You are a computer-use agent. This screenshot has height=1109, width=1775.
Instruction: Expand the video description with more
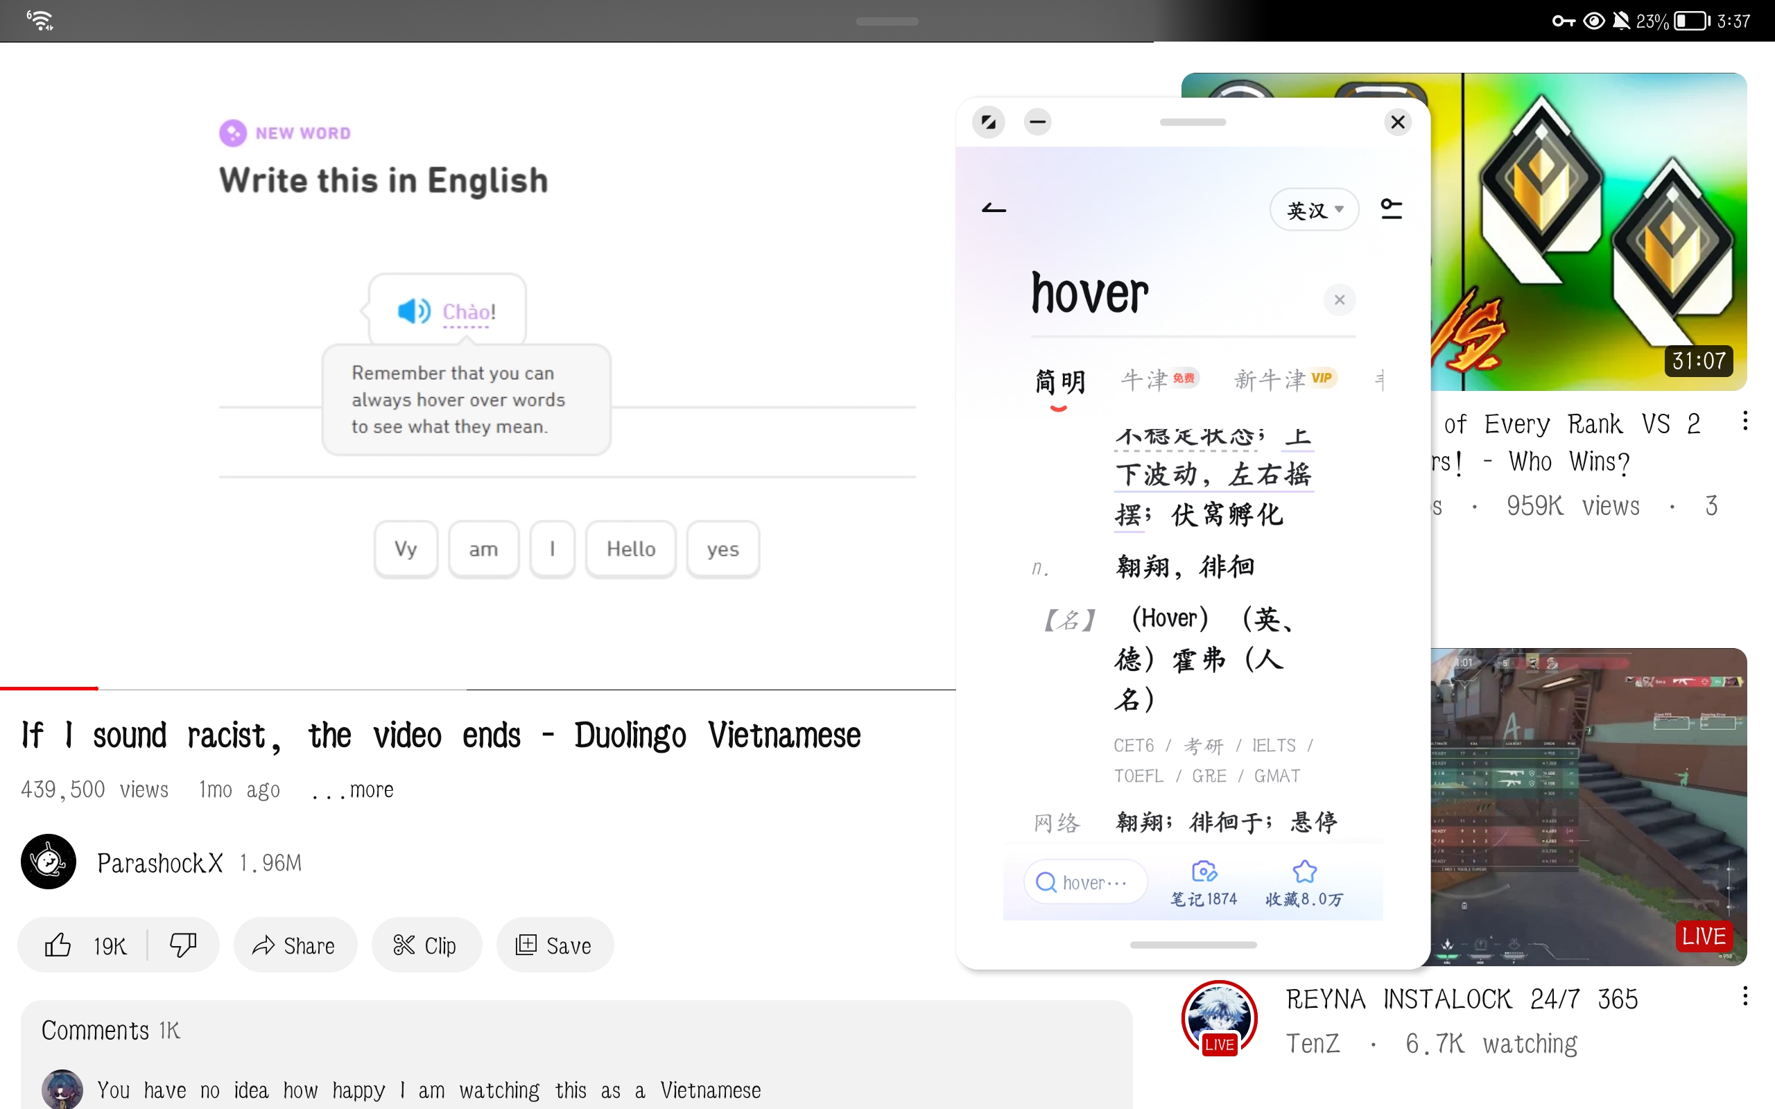352,789
